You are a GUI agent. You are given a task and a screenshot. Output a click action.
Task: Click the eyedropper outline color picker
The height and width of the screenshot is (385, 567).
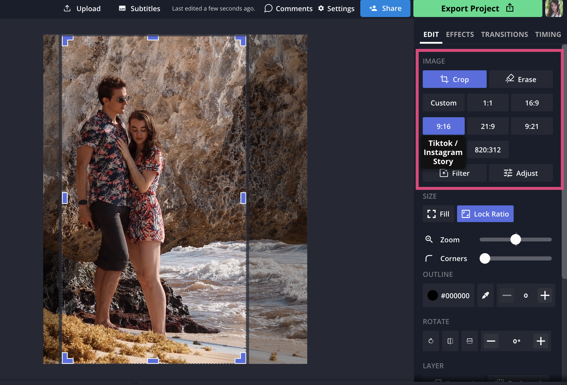[485, 295]
